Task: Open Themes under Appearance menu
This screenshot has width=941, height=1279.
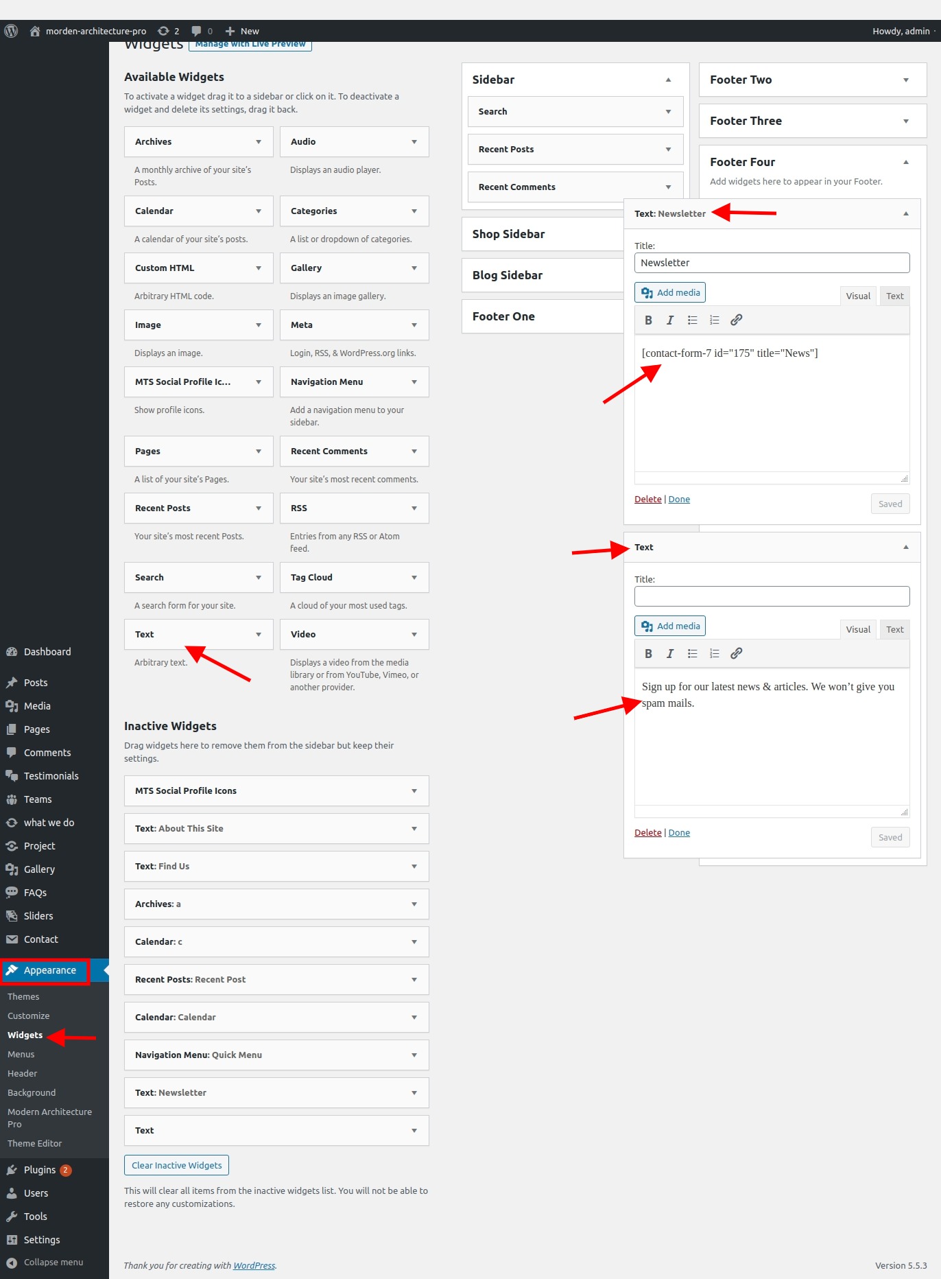Action: (x=23, y=997)
